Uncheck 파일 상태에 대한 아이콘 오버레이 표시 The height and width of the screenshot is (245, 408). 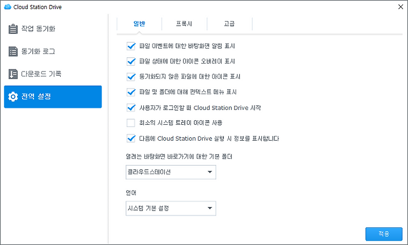[x=131, y=61]
